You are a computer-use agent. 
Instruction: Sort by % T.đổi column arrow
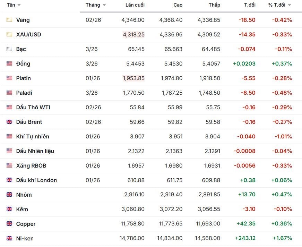click(x=289, y=5)
